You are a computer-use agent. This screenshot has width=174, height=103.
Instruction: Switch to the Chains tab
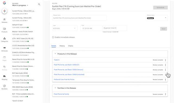(x=70, y=46)
